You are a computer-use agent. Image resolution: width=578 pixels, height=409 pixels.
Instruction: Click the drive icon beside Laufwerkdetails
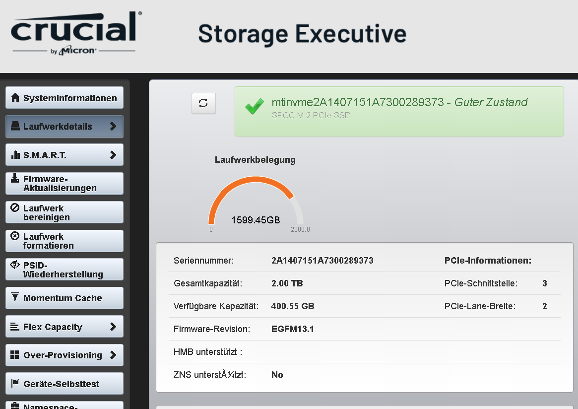(15, 126)
